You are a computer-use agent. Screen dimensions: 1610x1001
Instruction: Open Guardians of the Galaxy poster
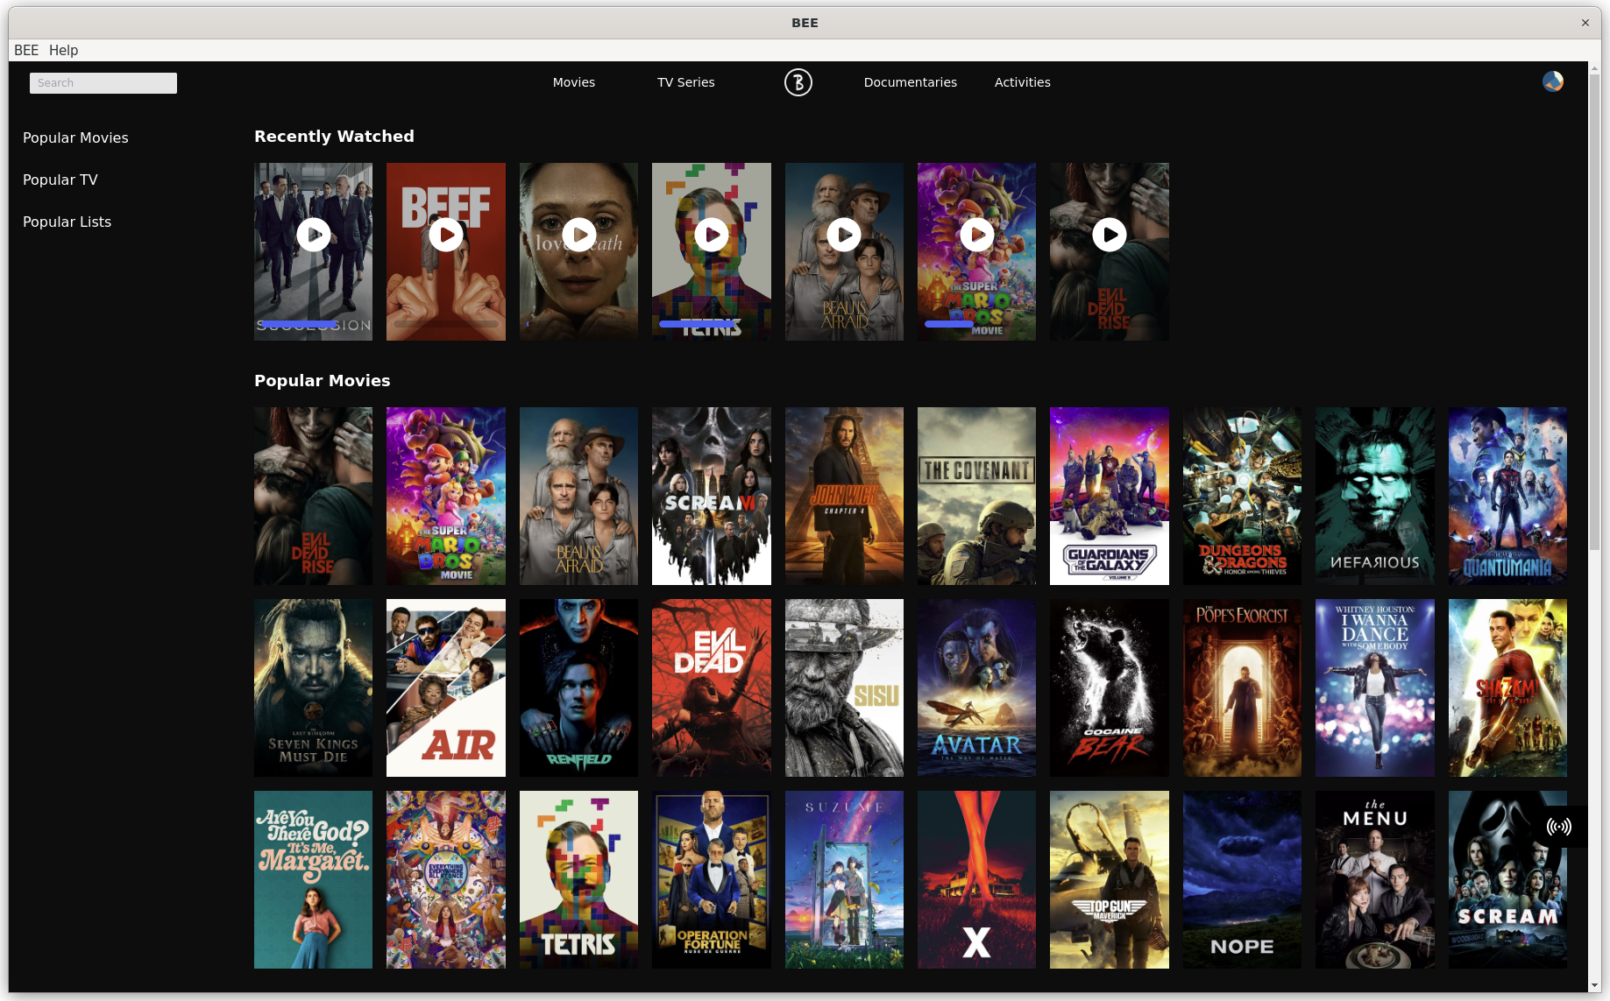tap(1110, 496)
